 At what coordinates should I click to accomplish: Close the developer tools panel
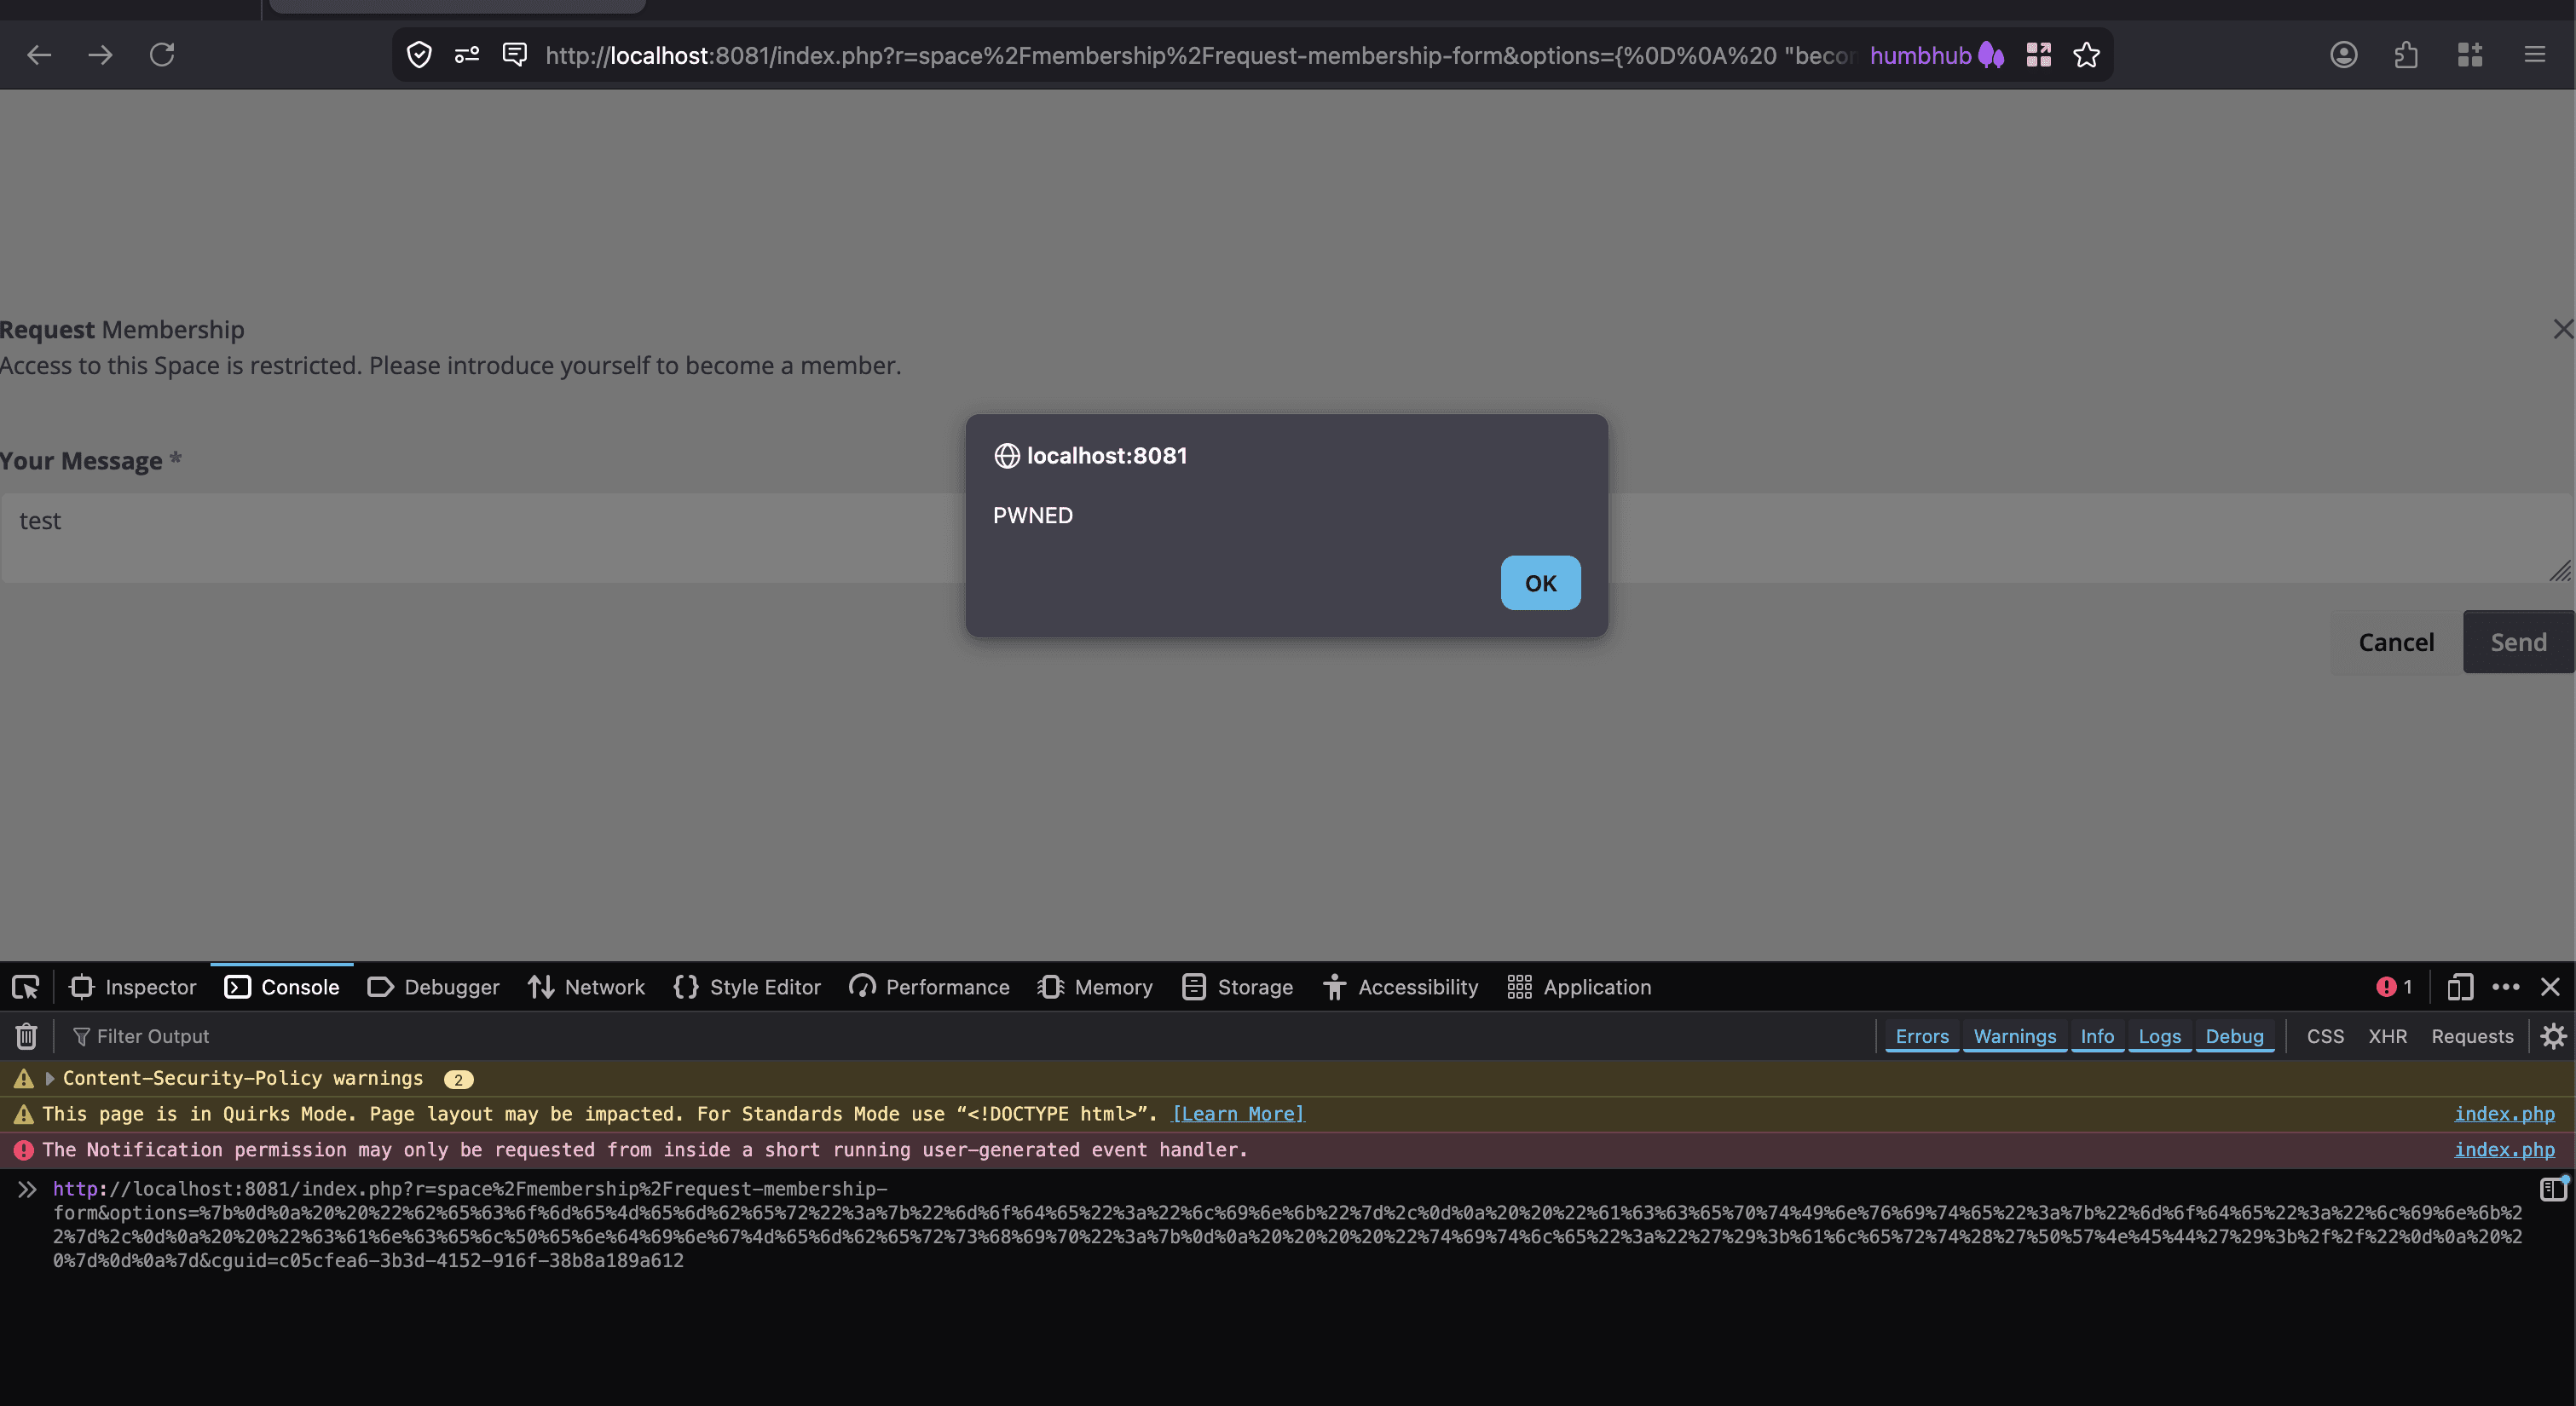(2550, 987)
